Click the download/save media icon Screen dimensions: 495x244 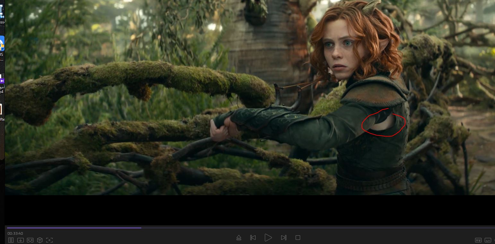pyautogui.click(x=21, y=240)
